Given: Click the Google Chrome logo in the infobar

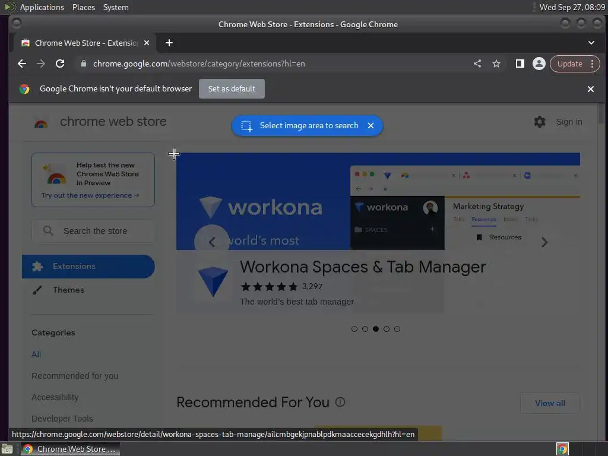Looking at the screenshot, I should pyautogui.click(x=24, y=89).
